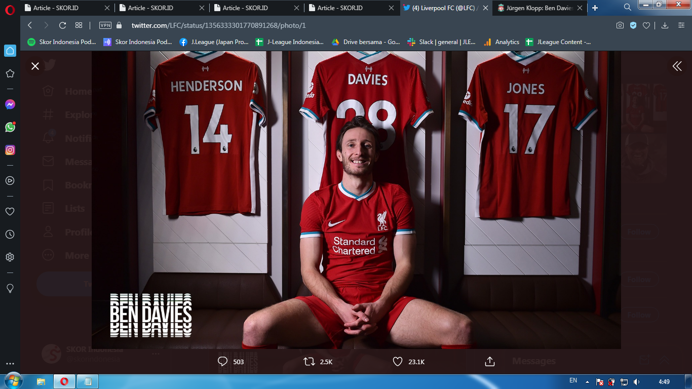Open the Opera main menu
The width and height of the screenshot is (692, 389).
pos(10,9)
